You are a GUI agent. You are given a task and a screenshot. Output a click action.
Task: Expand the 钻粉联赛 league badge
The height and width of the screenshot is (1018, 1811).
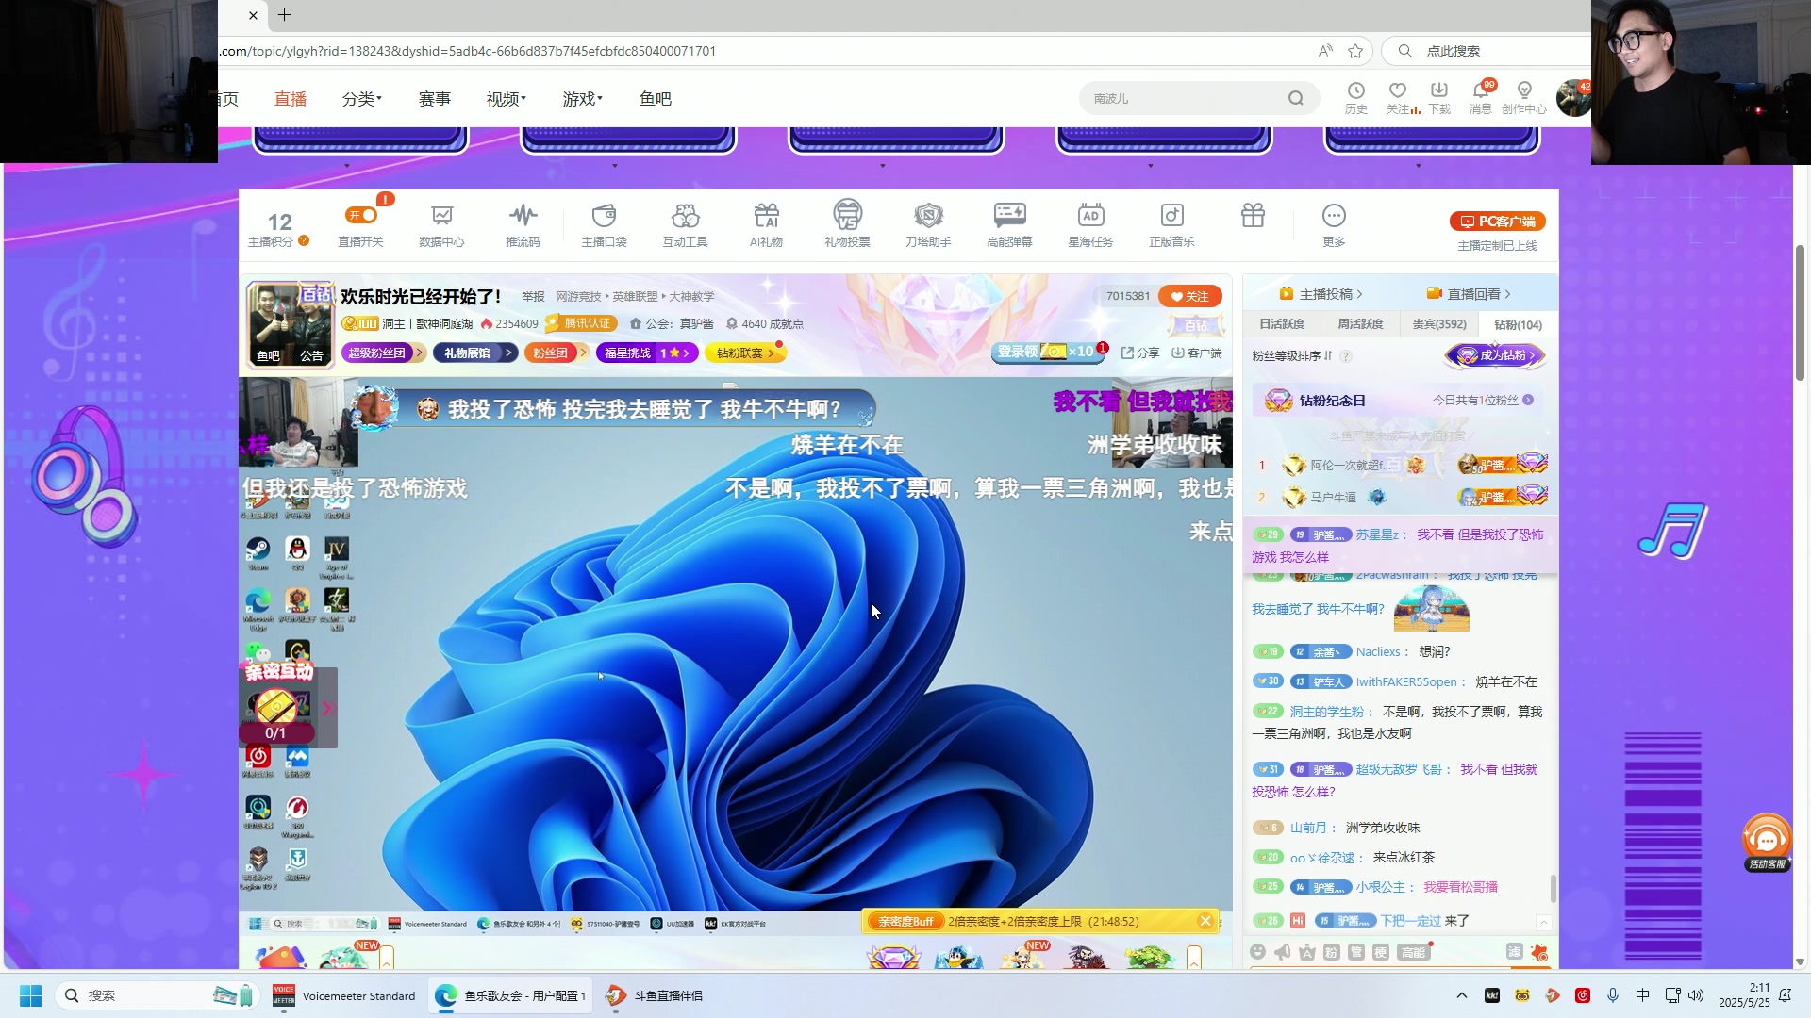745,353
